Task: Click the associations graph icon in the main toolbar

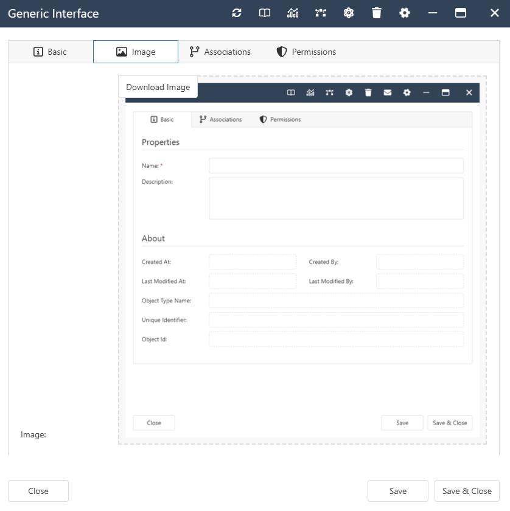Action: pos(321,13)
